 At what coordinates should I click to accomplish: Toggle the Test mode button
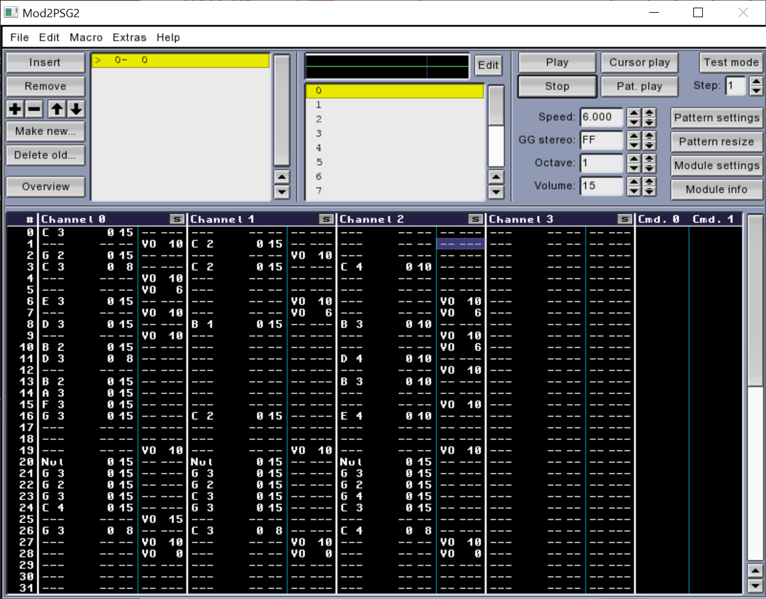(x=731, y=62)
